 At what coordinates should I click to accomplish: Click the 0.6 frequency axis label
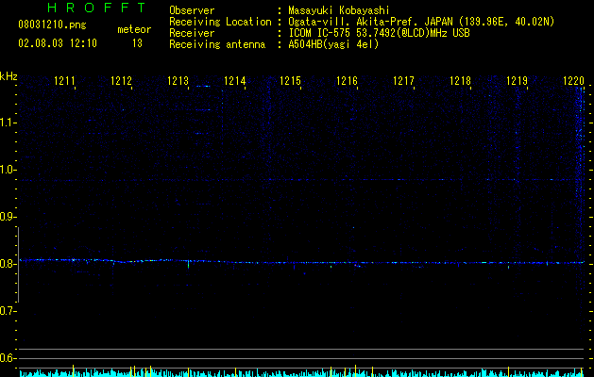7,358
